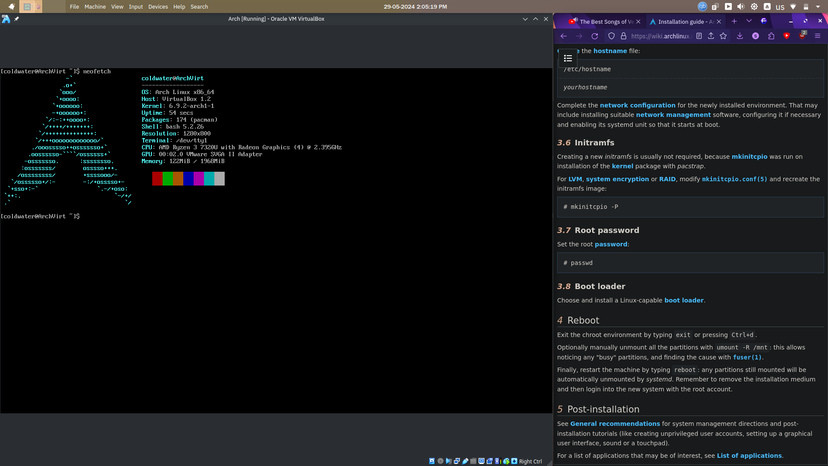Bookmark page with the star icon
The image size is (828, 466).
tap(723, 36)
